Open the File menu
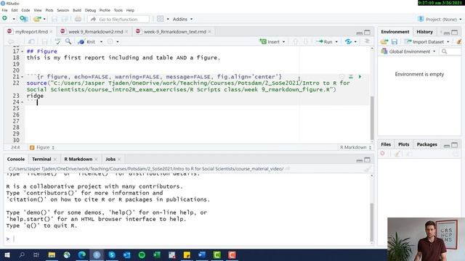The image size is (465, 261). [x=5, y=10]
